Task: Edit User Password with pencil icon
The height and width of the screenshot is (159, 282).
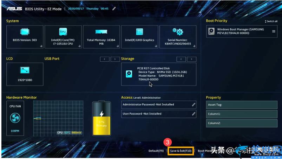Action: (x=194, y=114)
